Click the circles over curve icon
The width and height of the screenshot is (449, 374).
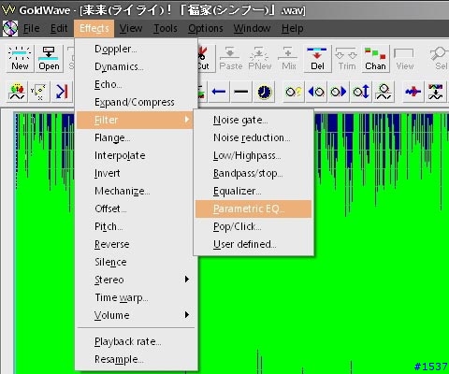[x=384, y=92]
